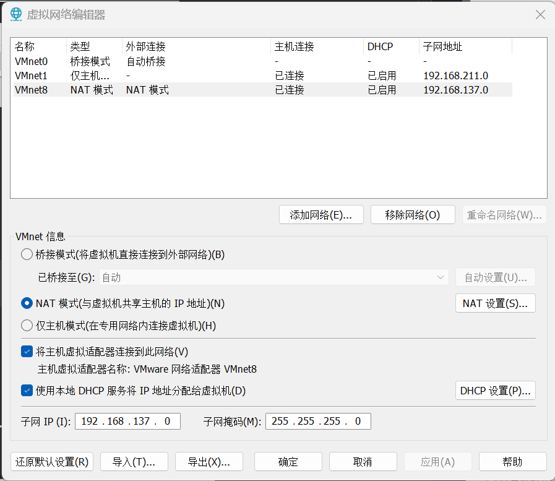
Task: Select the VMnet0 row in the network list
Action: coord(262,61)
